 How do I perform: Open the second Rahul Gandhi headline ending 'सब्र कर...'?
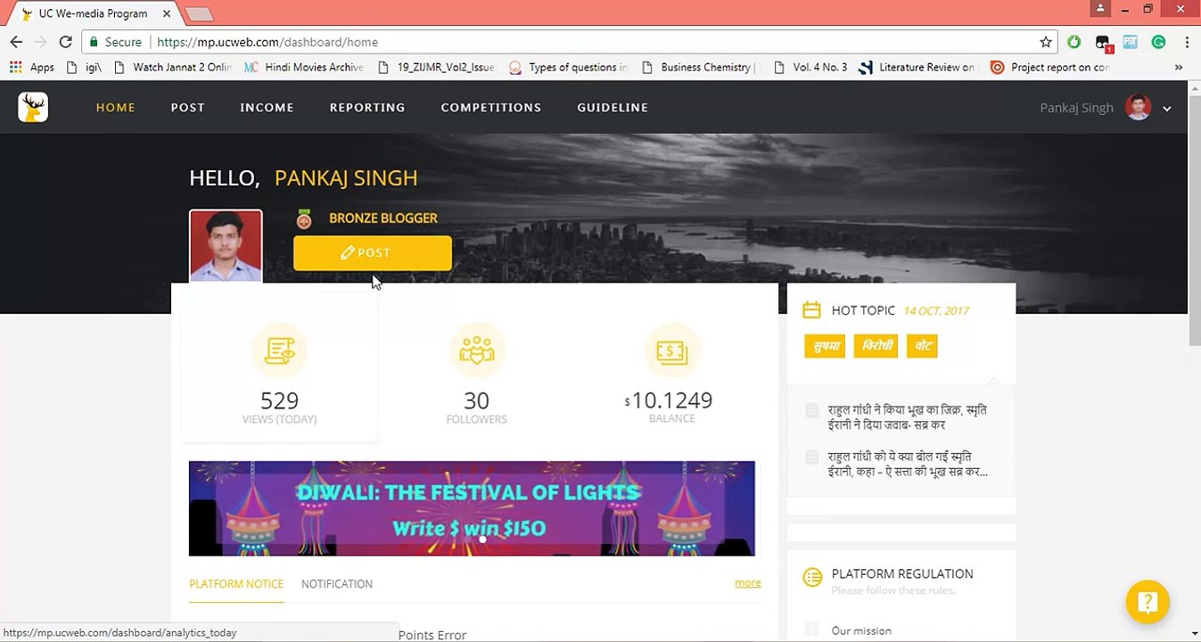(x=908, y=464)
